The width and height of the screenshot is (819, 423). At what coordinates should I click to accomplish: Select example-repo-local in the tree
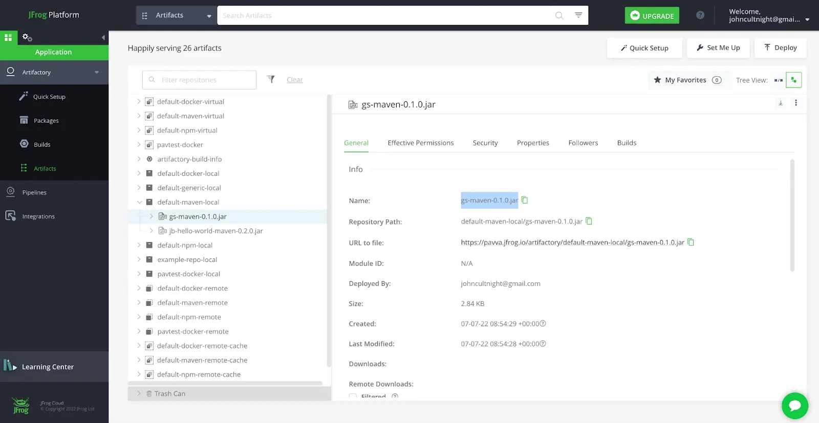click(187, 259)
